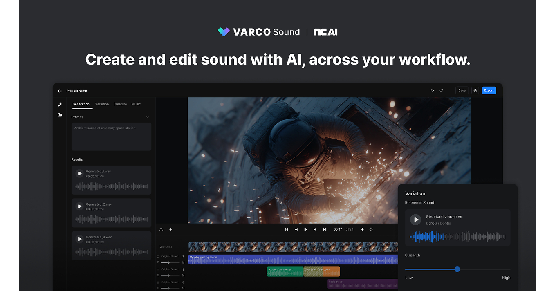This screenshot has height=291, width=556.
Task: Click the Product Name title text
Action: tap(77, 91)
